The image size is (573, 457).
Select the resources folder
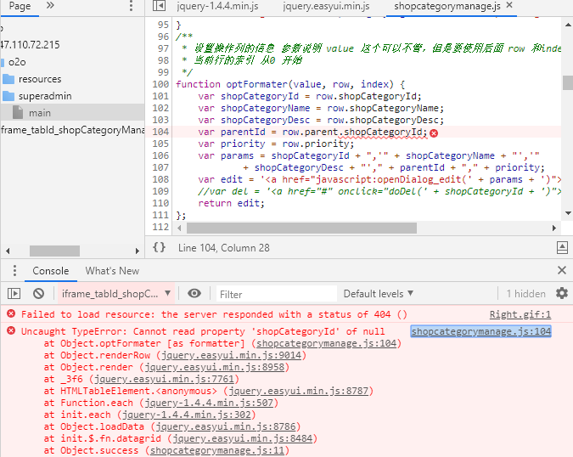(40, 79)
